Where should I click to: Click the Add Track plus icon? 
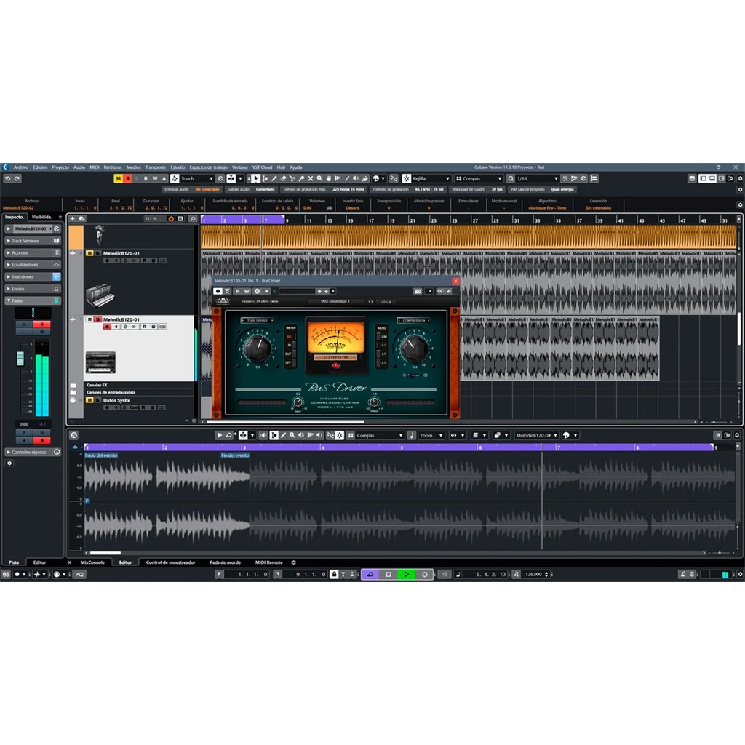(x=73, y=218)
